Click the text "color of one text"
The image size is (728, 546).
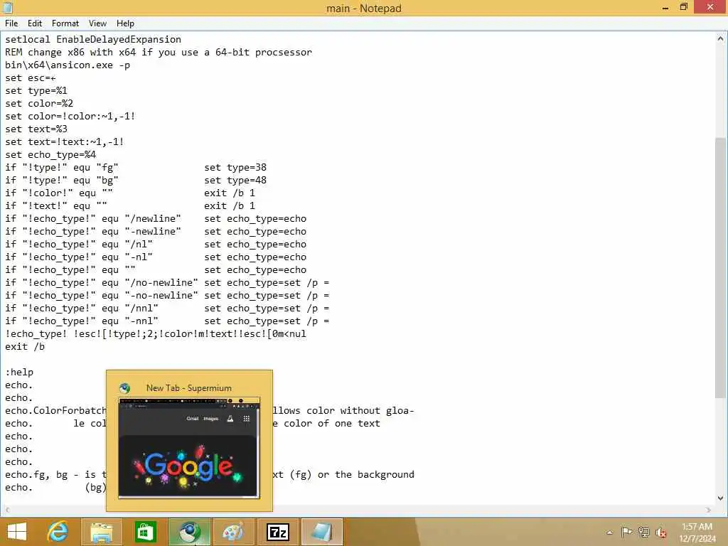tap(332, 424)
